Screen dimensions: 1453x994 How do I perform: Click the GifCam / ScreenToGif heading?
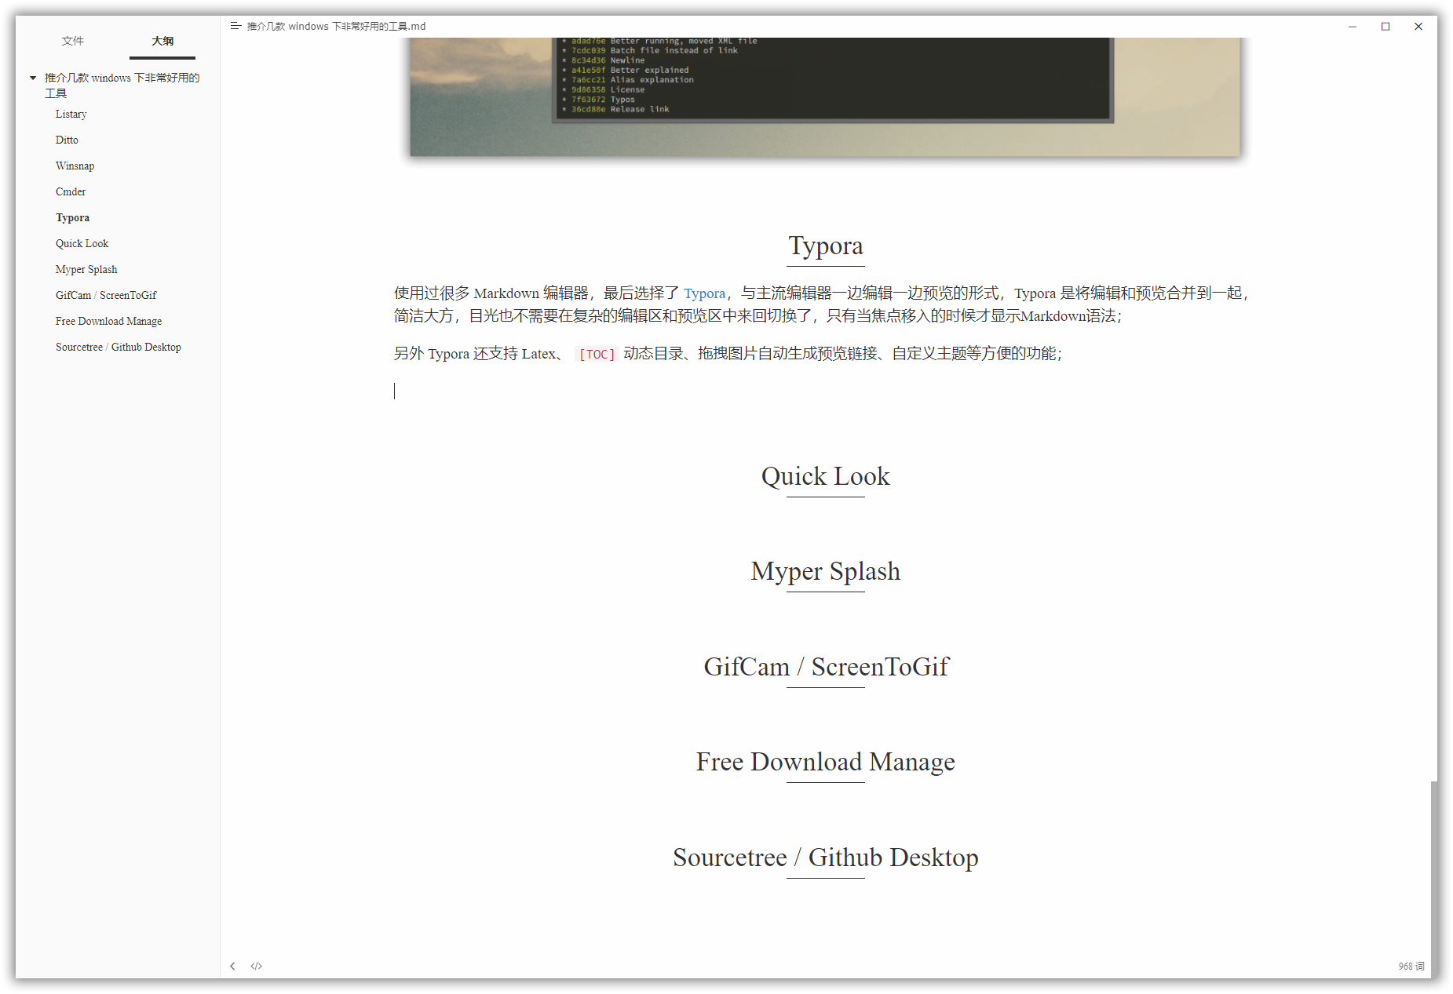click(825, 667)
